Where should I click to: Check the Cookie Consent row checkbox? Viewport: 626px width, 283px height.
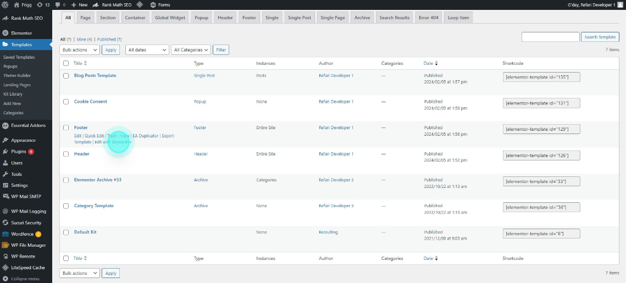click(66, 102)
